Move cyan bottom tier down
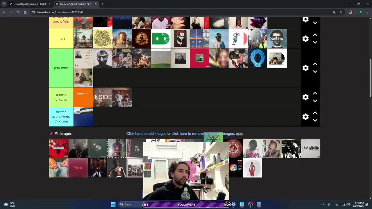Screen dimensions: 372x209 point(315,120)
